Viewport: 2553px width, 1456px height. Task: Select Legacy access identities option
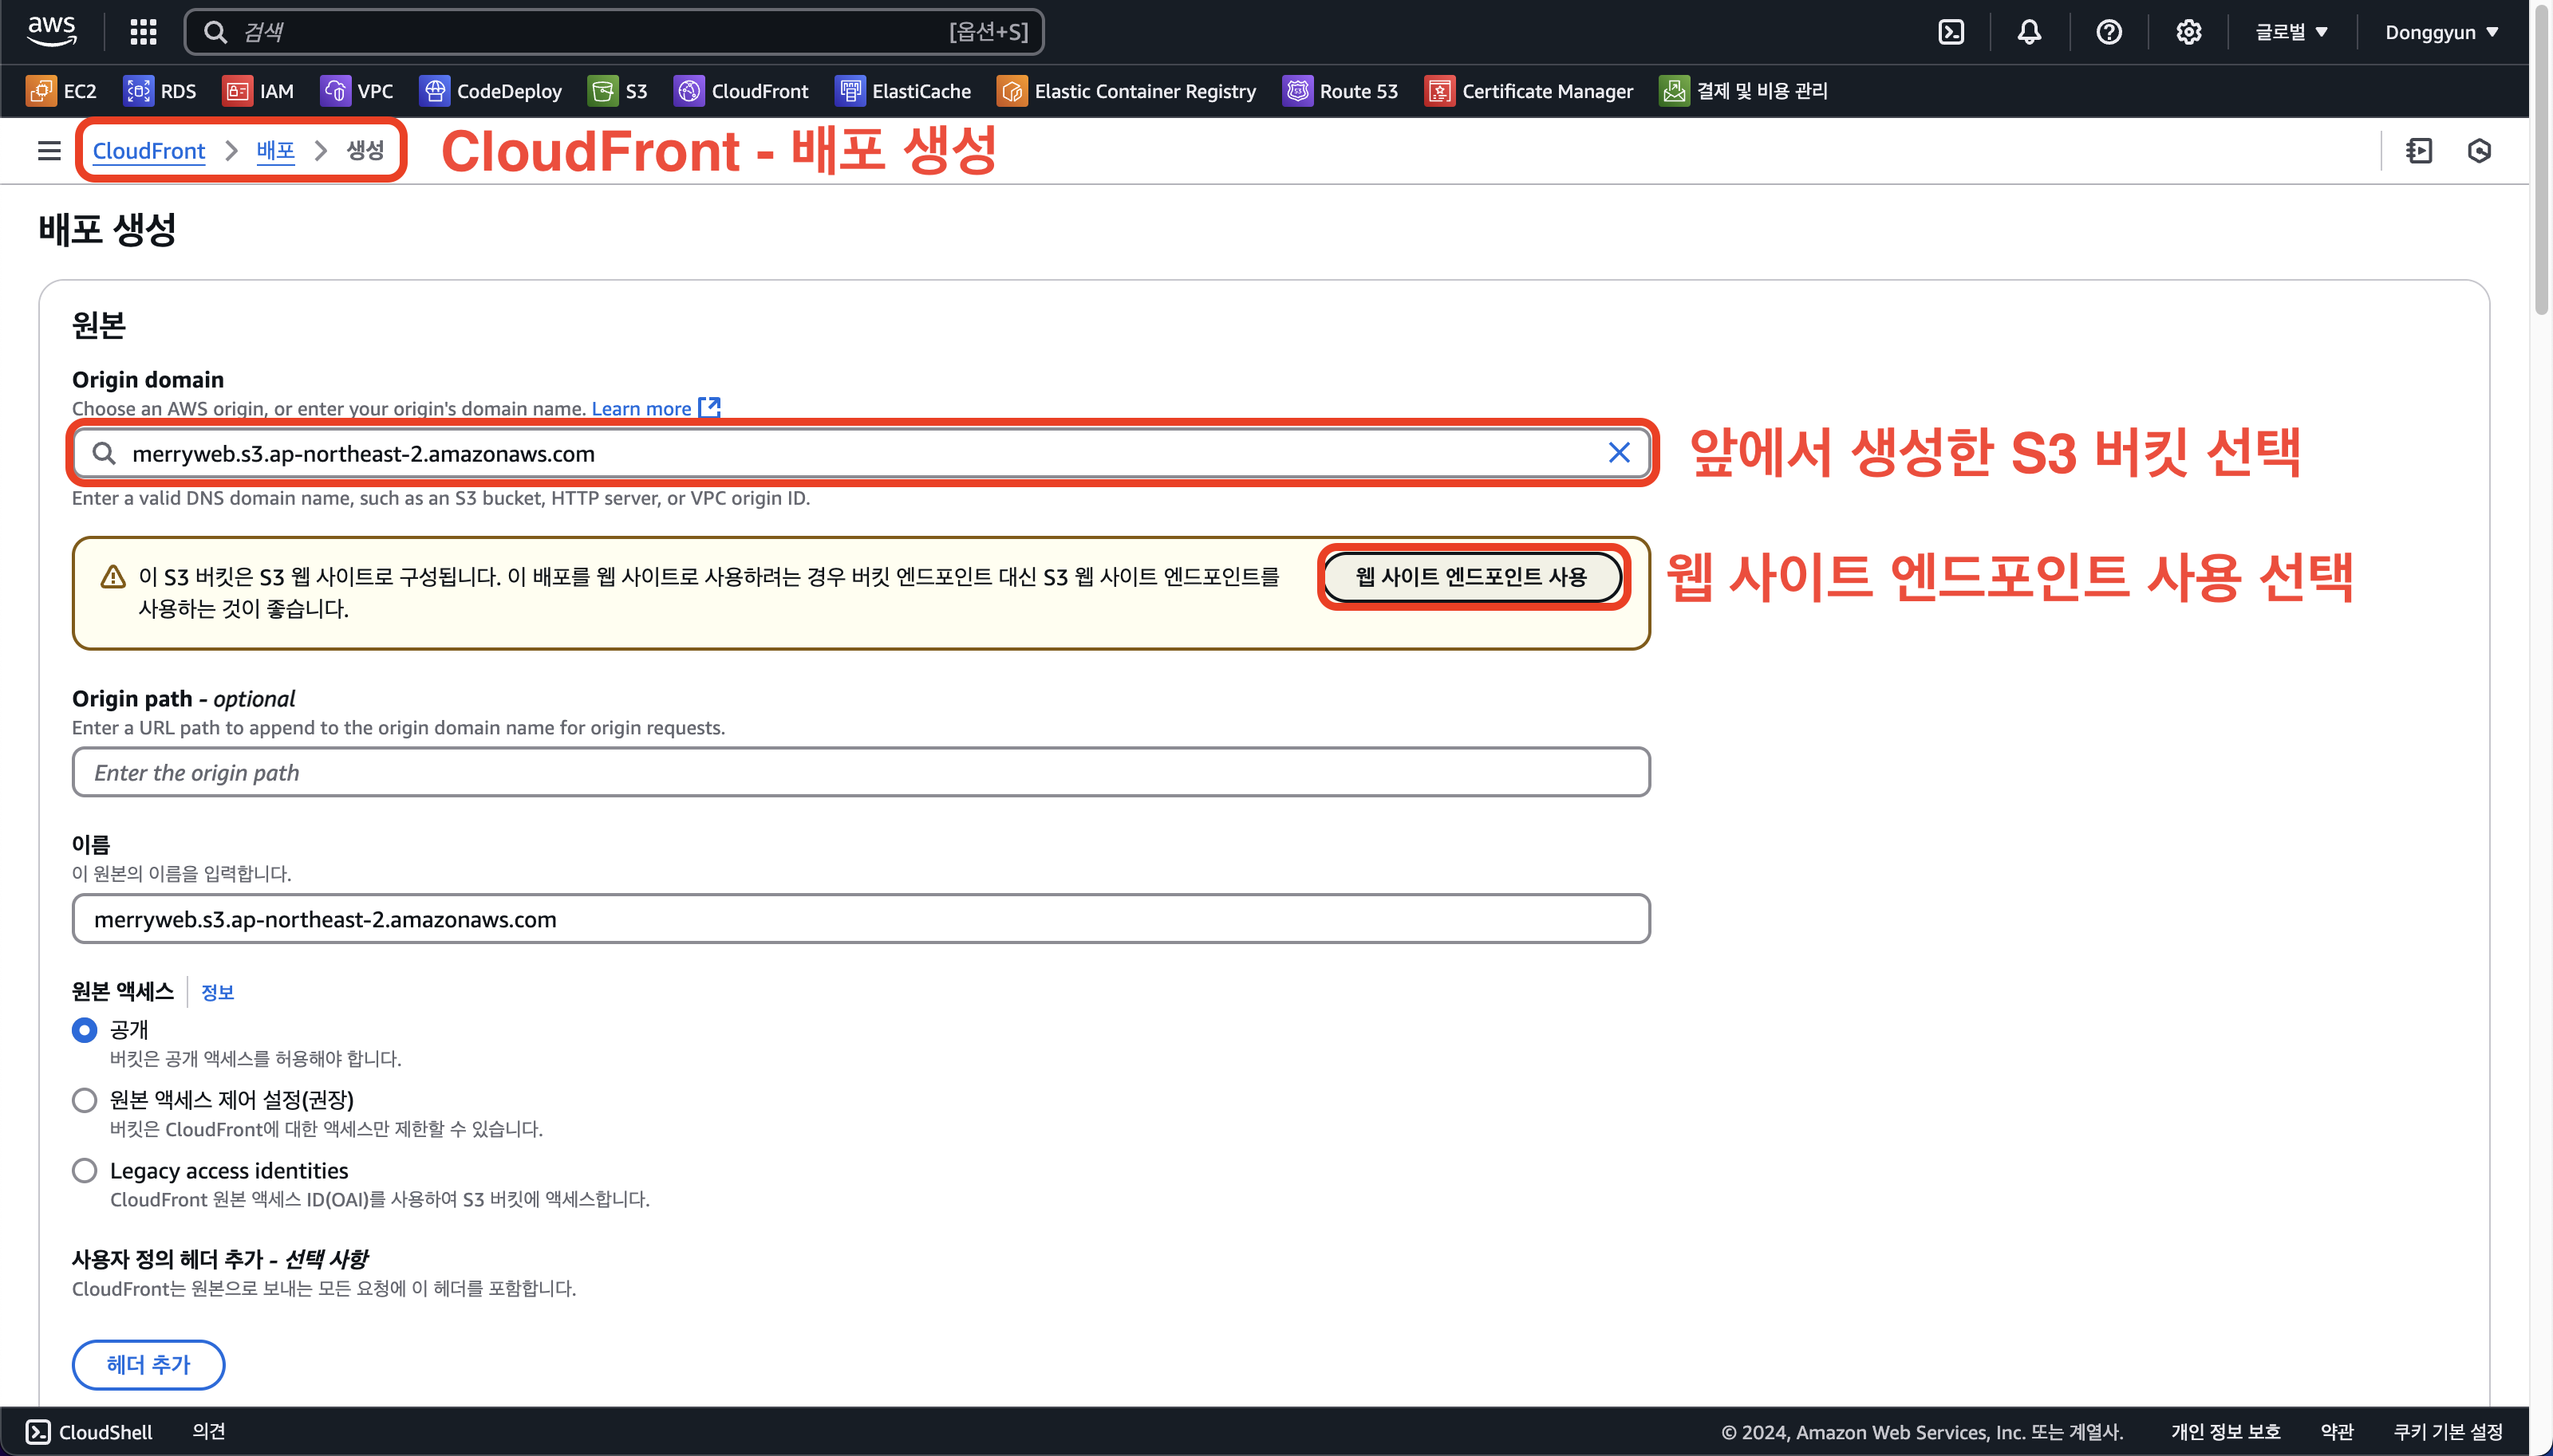[85, 1170]
